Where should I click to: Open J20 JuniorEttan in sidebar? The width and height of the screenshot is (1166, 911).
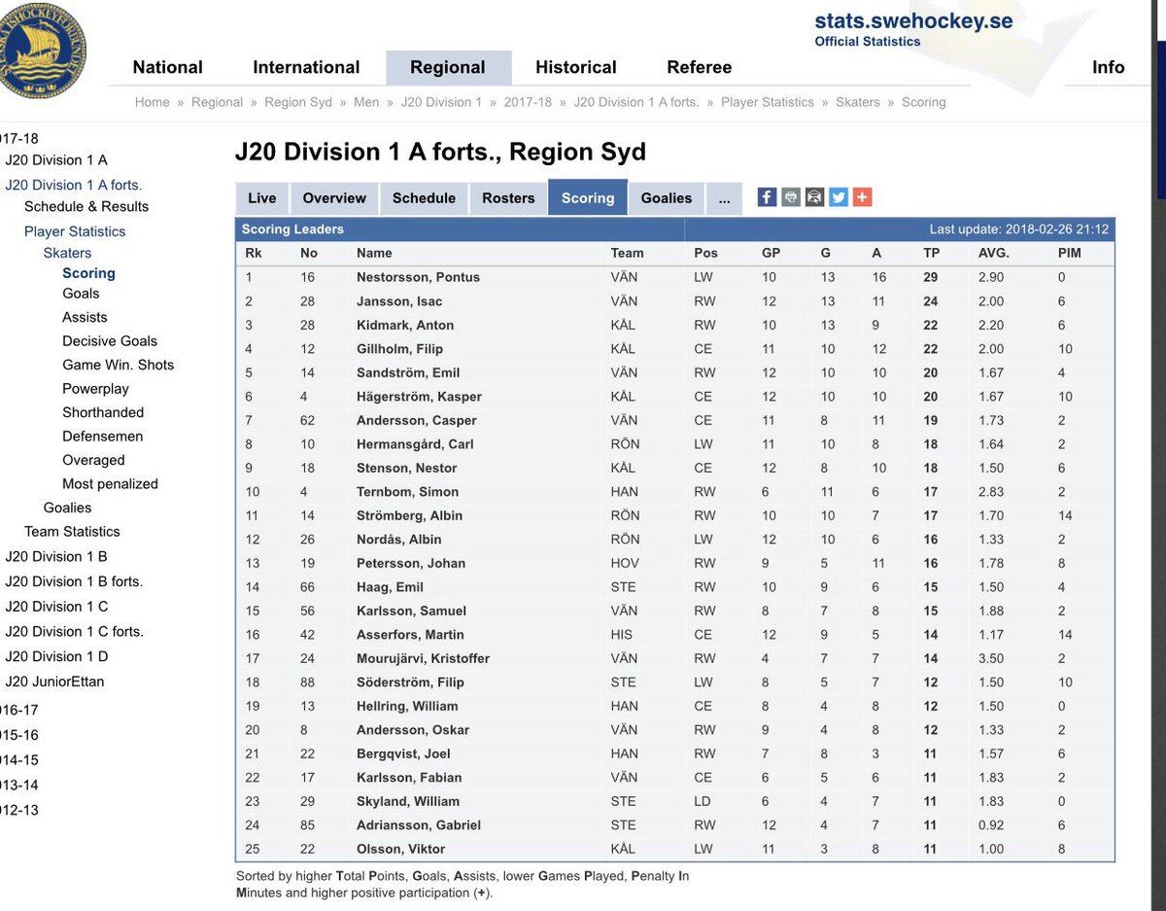54,682
